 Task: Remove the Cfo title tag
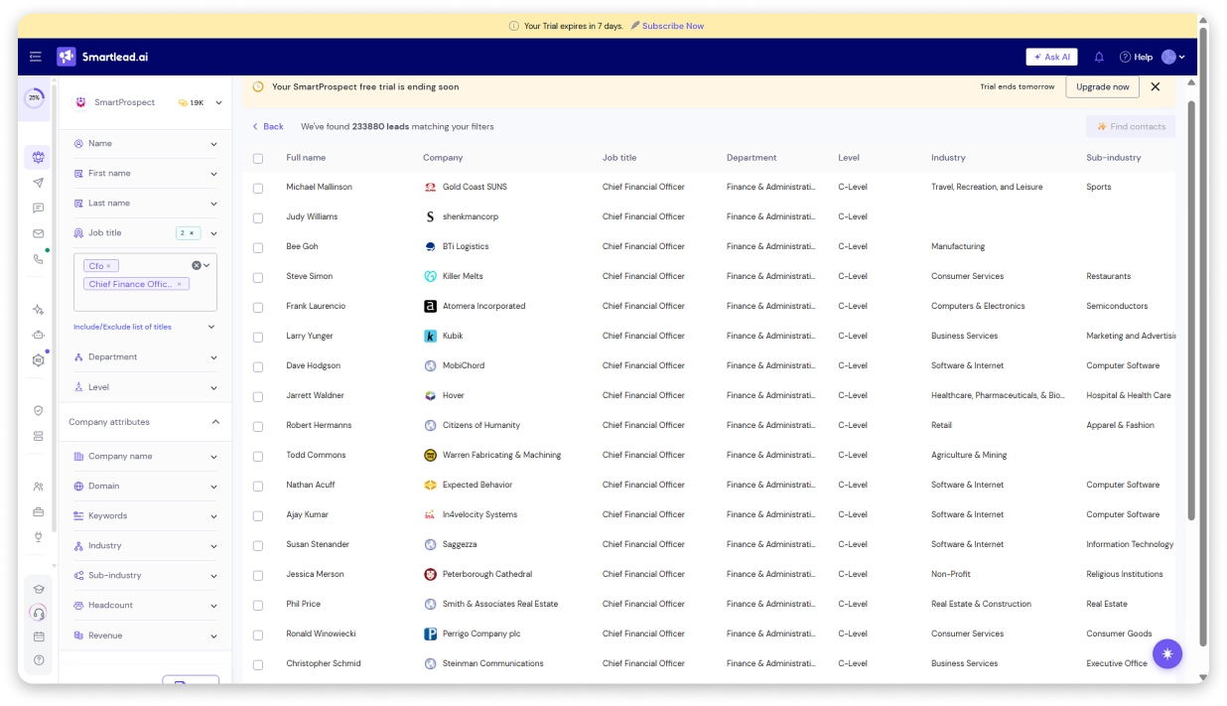108,266
